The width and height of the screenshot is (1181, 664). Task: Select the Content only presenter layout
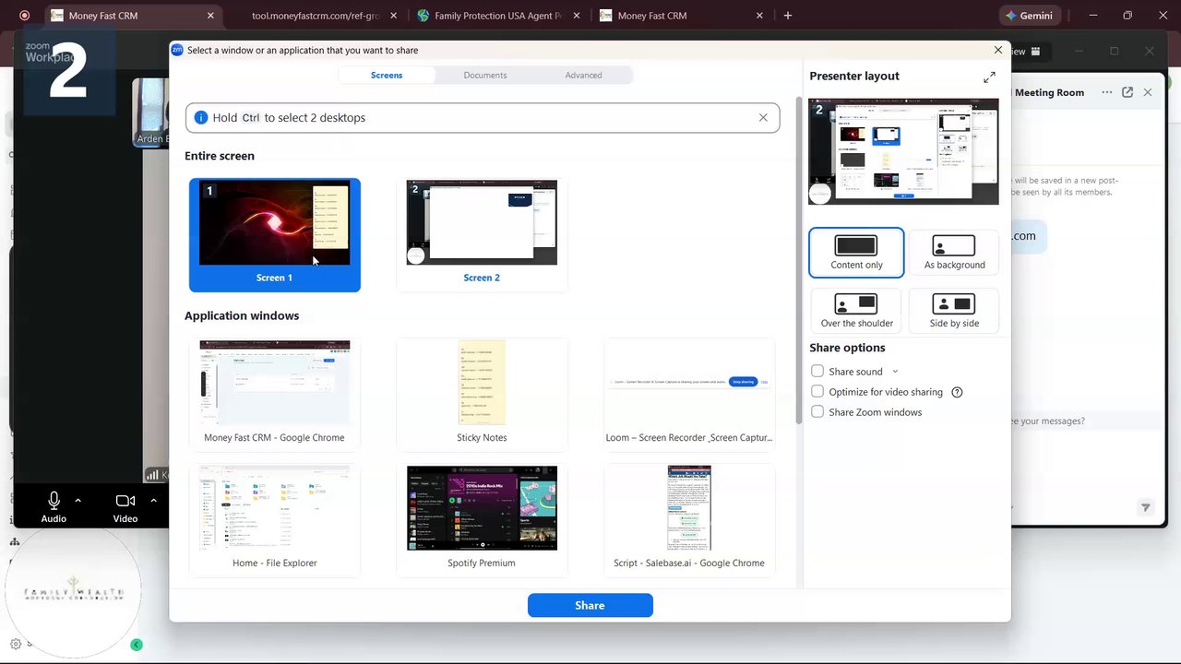click(856, 253)
